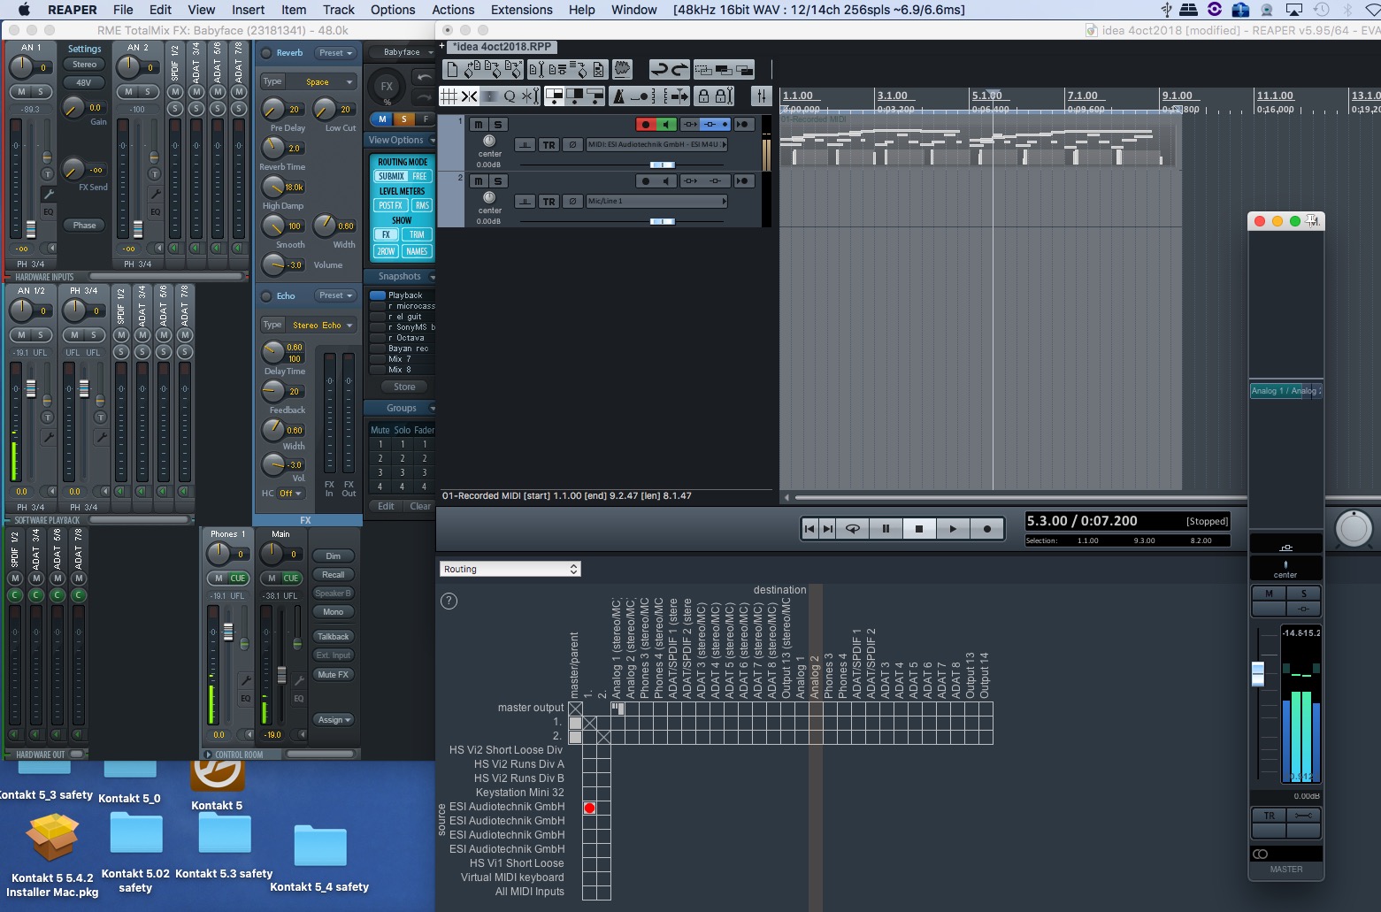Click the red routing cell for ESI Audiotechnik
Screen dimensions: 1381x912
point(589,808)
